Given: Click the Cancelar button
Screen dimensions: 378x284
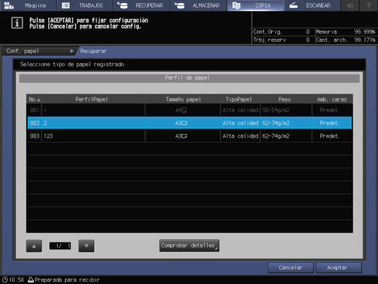Looking at the screenshot, I should pyautogui.click(x=290, y=268).
